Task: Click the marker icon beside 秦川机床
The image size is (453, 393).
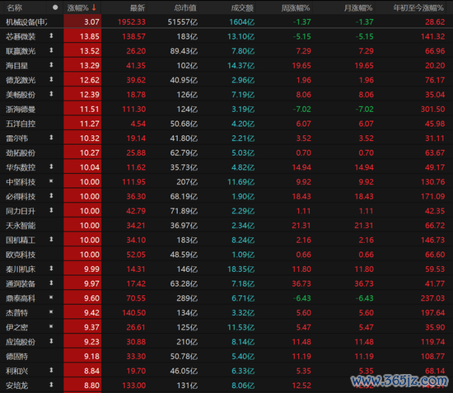Action: tap(51, 269)
